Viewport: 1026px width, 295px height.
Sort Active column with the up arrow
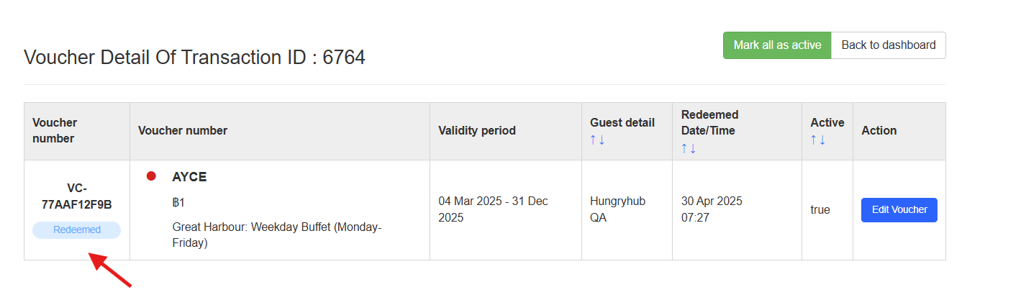tap(814, 140)
